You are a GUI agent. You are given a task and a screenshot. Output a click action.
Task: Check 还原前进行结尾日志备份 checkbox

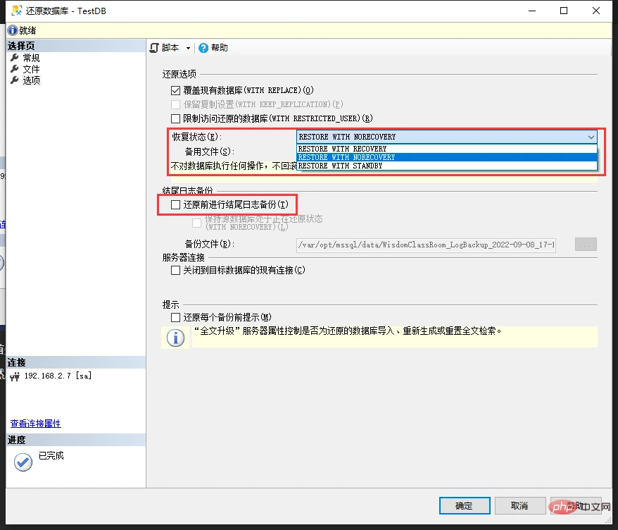click(175, 204)
